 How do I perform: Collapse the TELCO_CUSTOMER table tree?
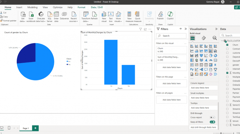coord(222,41)
